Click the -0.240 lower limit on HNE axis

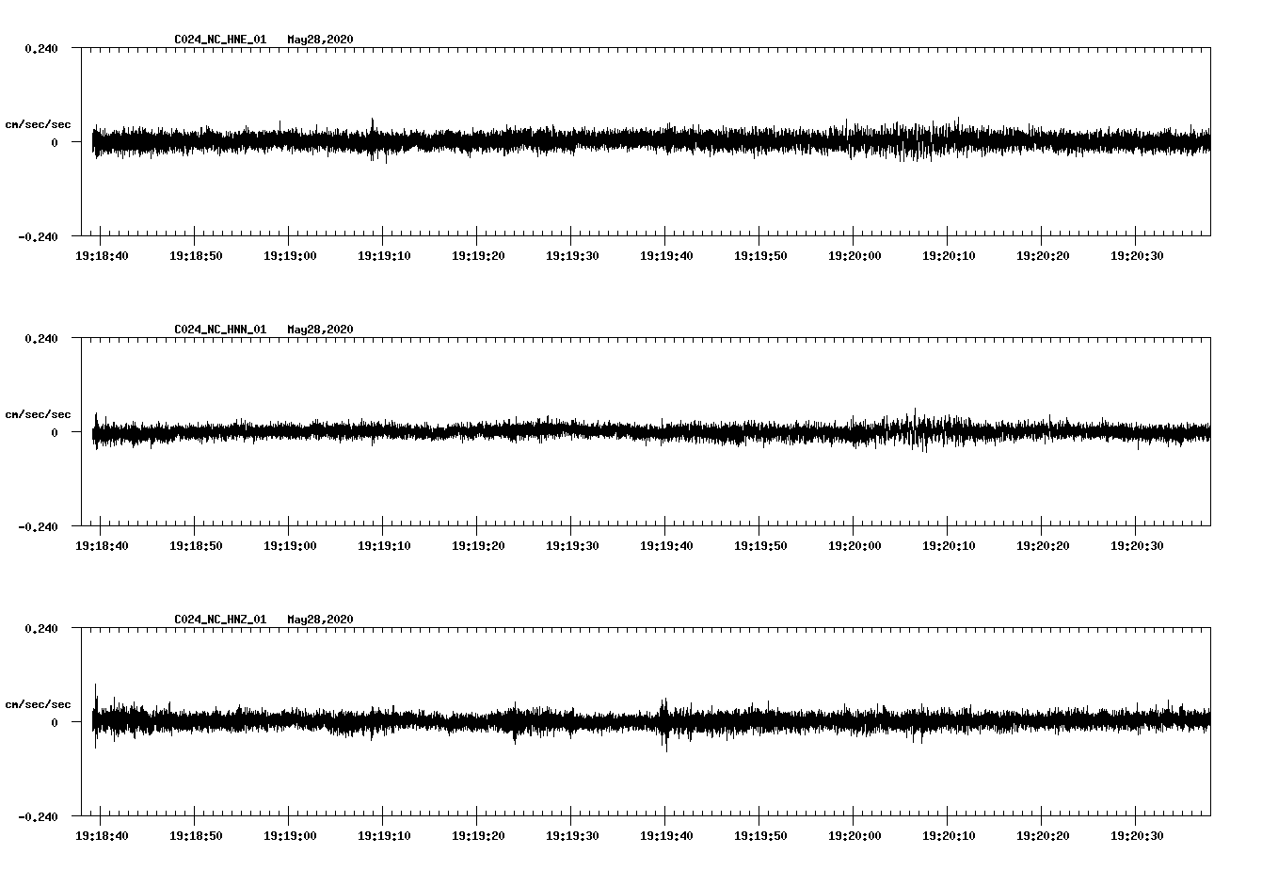[38, 236]
